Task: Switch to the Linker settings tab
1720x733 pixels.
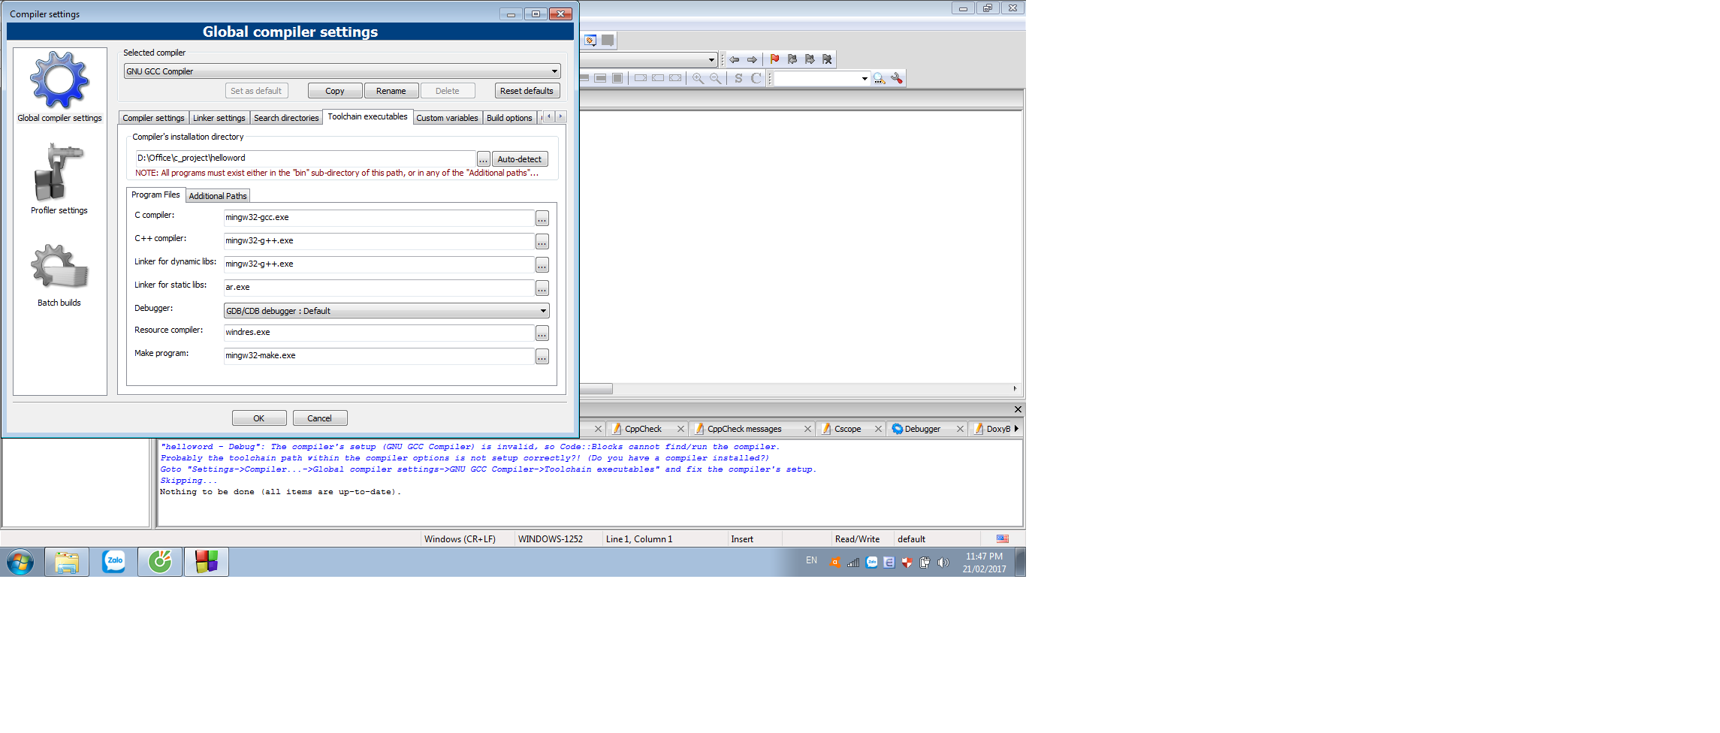Action: pos(219,118)
